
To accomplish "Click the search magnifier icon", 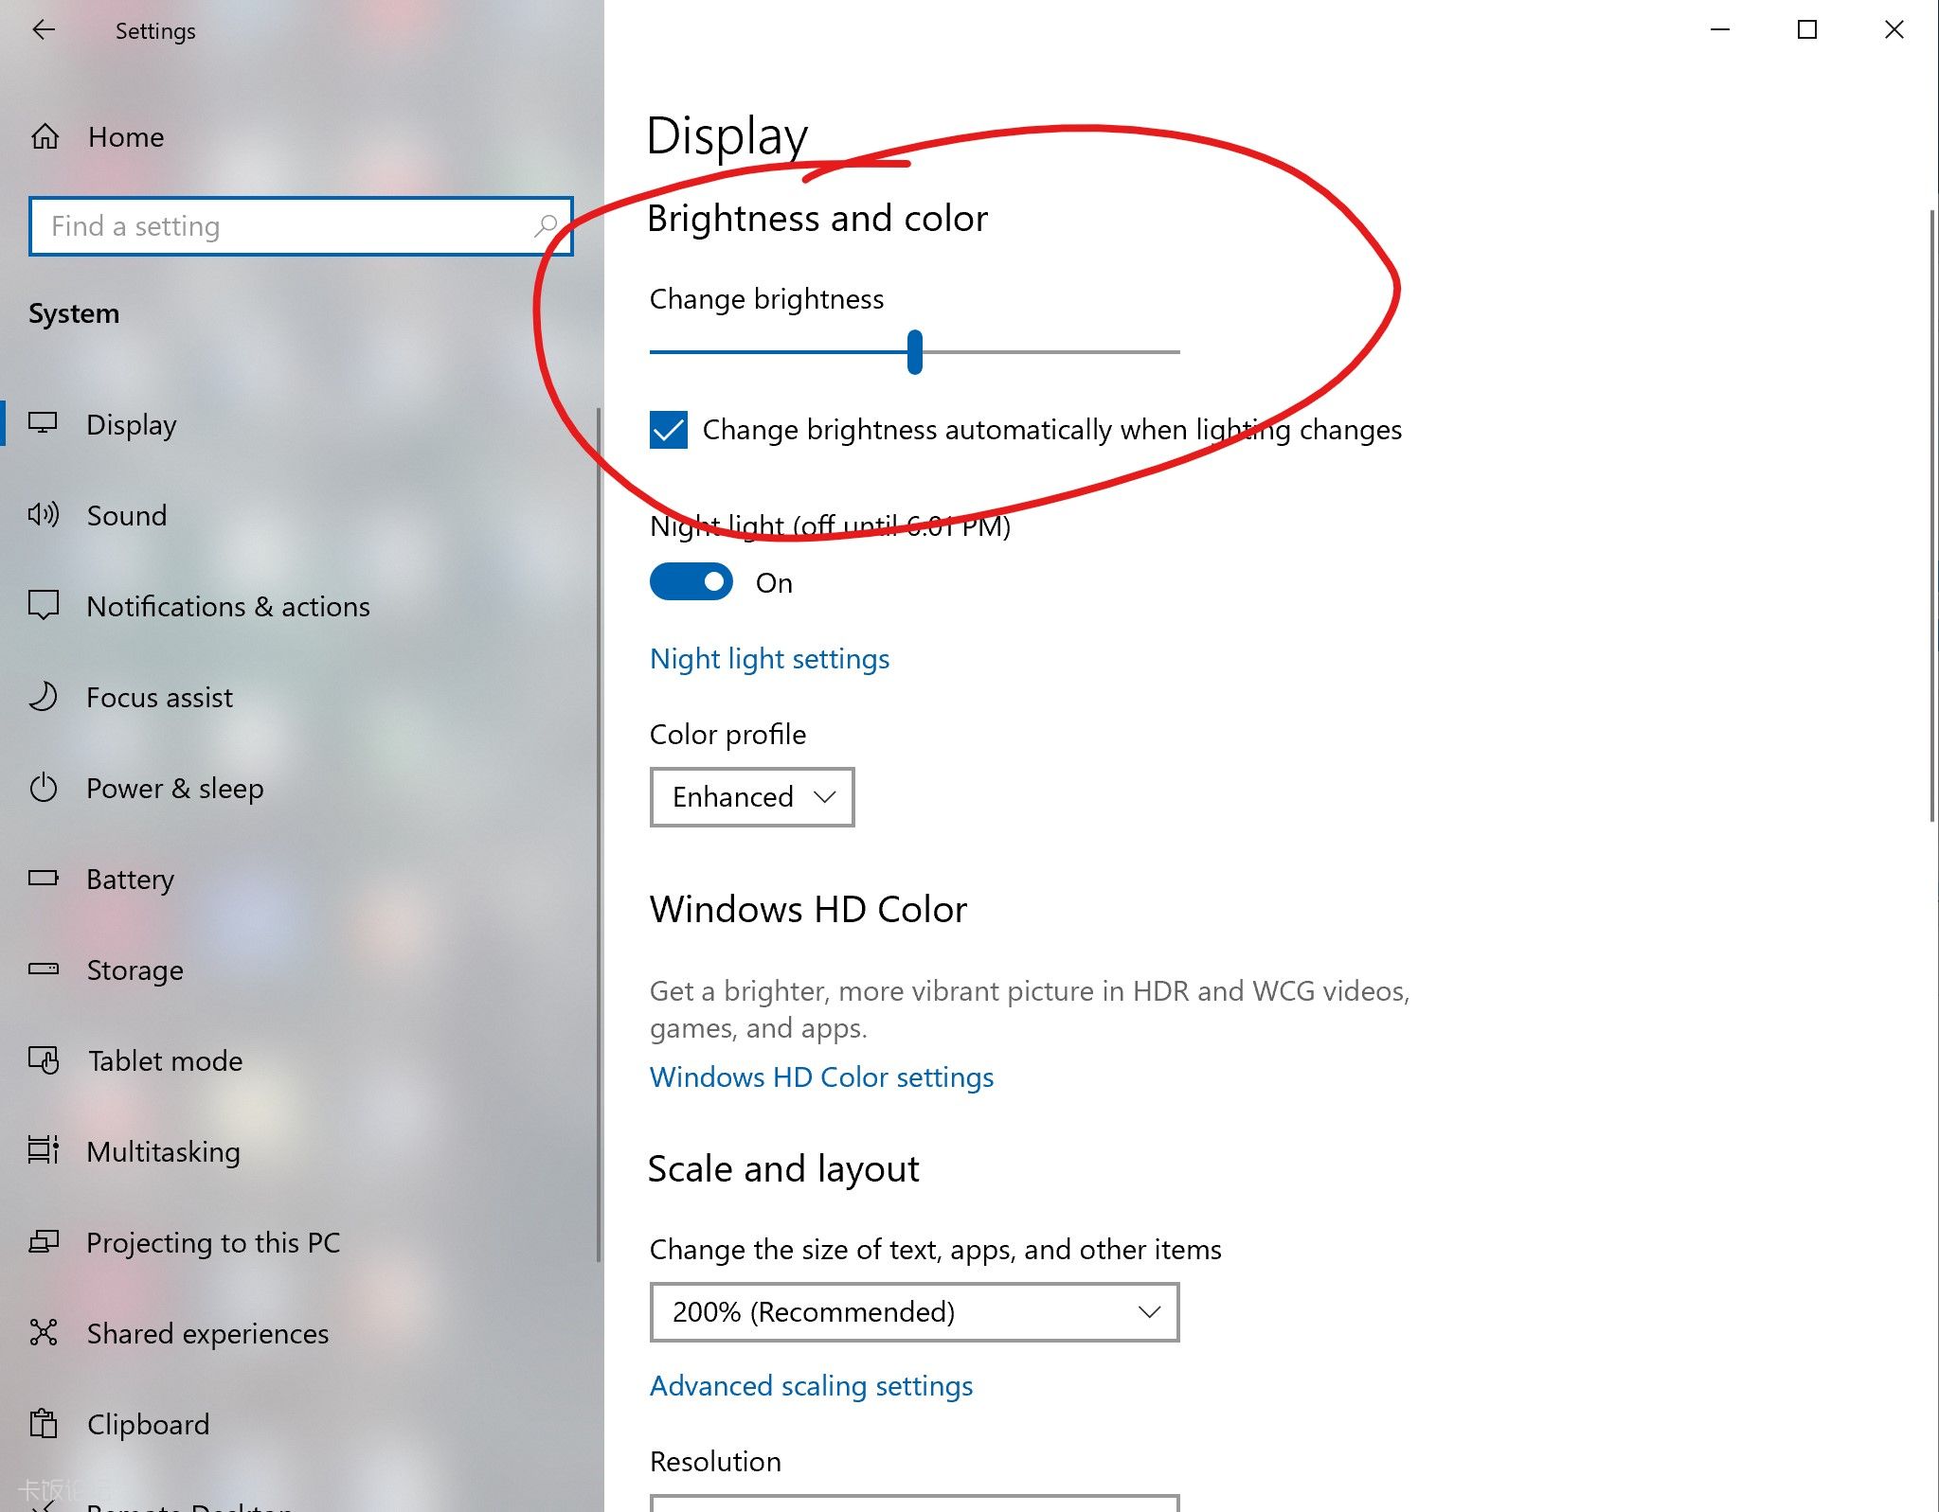I will coord(546,226).
